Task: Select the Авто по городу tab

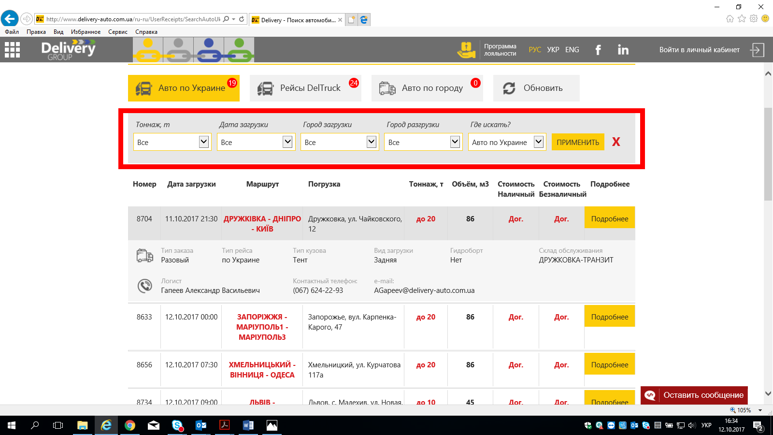Action: [427, 88]
